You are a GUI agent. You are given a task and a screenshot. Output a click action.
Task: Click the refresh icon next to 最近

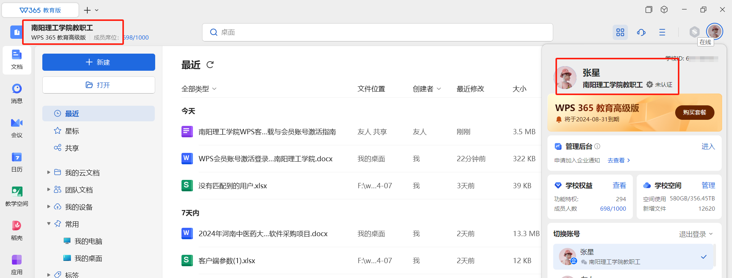coord(210,65)
